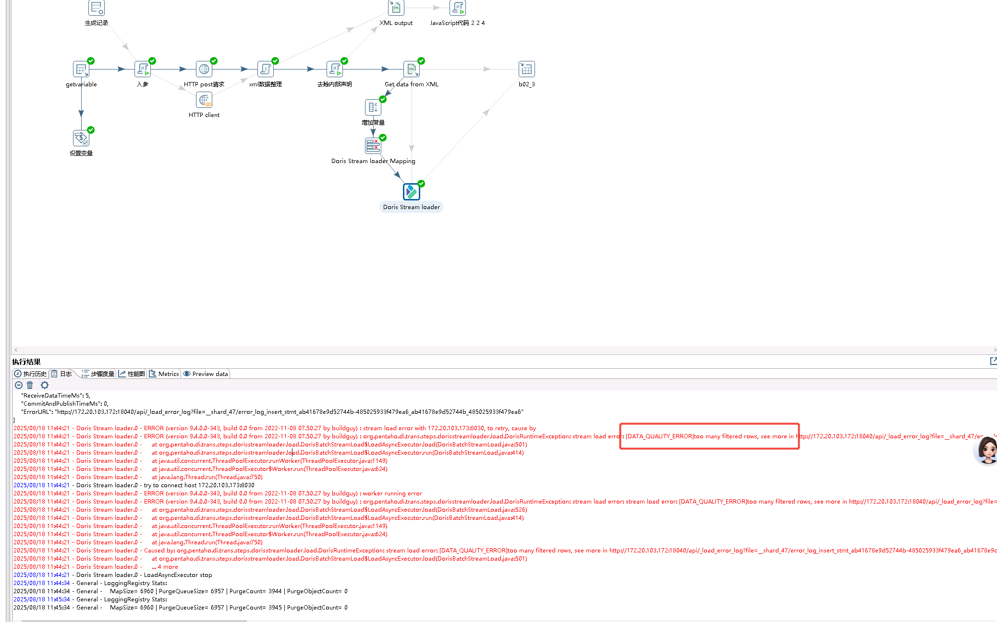This screenshot has height=622, width=997.
Task: Show error lines with circle-minus log icon
Action: (19, 385)
